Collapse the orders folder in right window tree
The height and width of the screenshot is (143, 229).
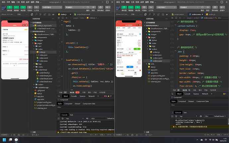coord(147,49)
